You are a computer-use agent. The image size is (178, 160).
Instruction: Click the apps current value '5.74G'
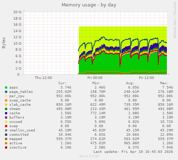pyautogui.click(x=66, y=87)
